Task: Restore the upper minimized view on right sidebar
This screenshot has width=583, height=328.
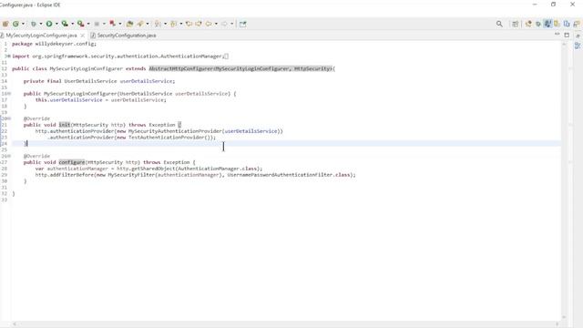Action: pyautogui.click(x=578, y=36)
